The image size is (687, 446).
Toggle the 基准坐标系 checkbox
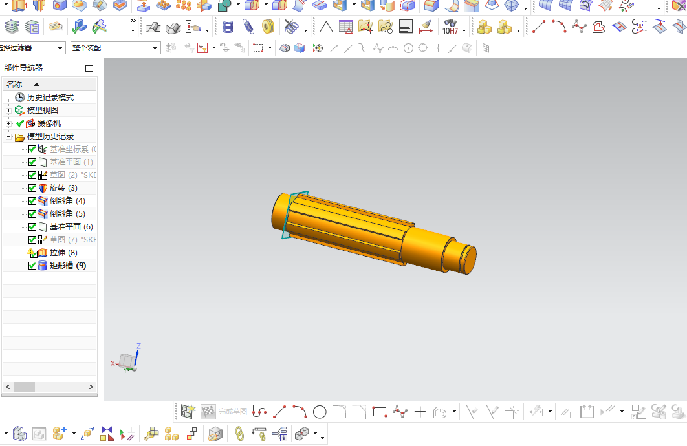[32, 149]
